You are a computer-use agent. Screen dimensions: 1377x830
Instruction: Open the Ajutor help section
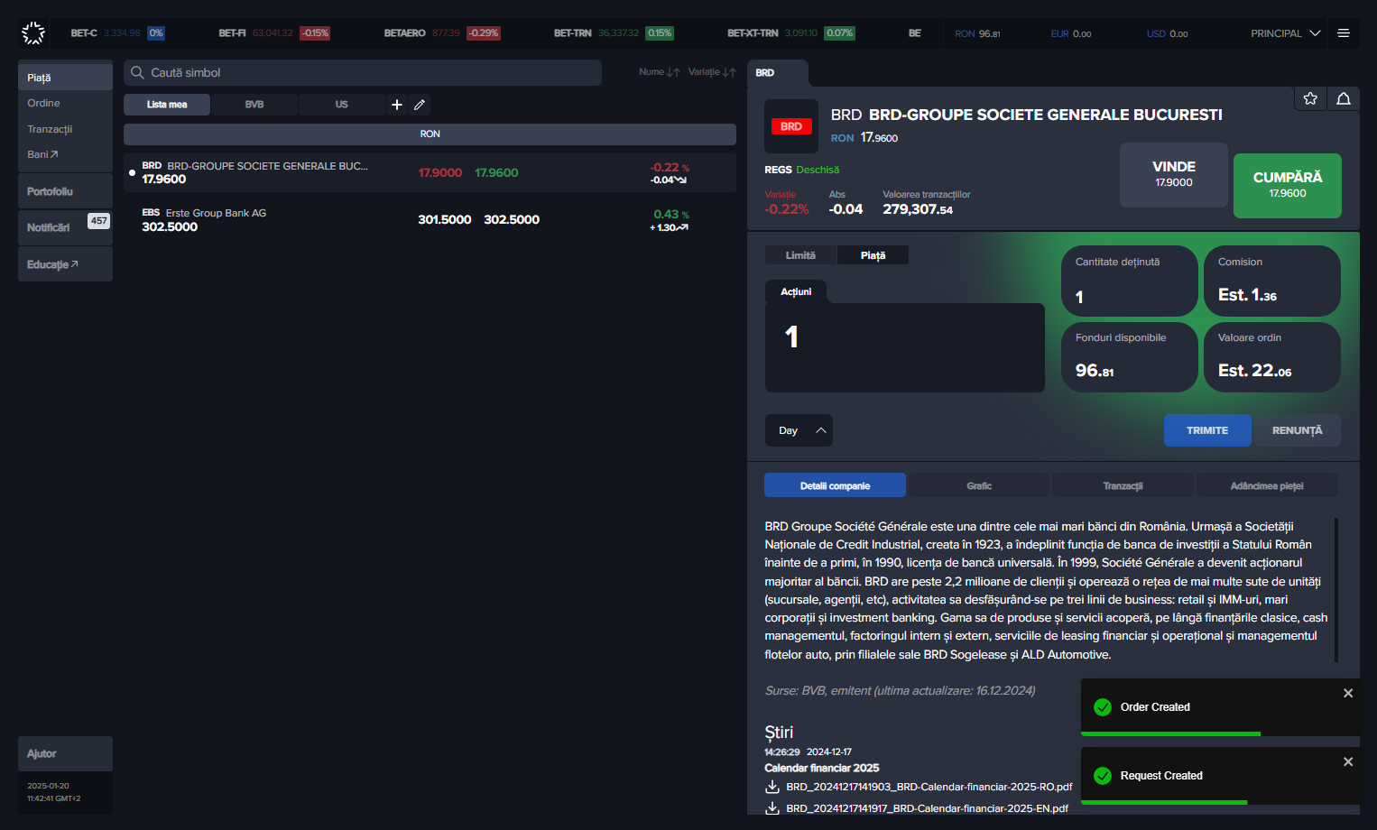(x=65, y=753)
